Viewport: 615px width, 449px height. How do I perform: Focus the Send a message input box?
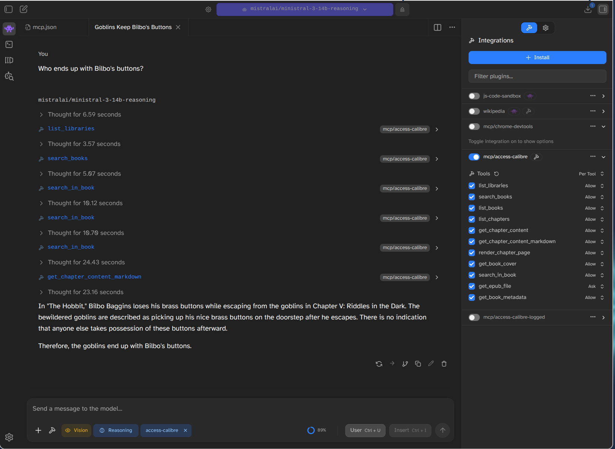(x=240, y=409)
